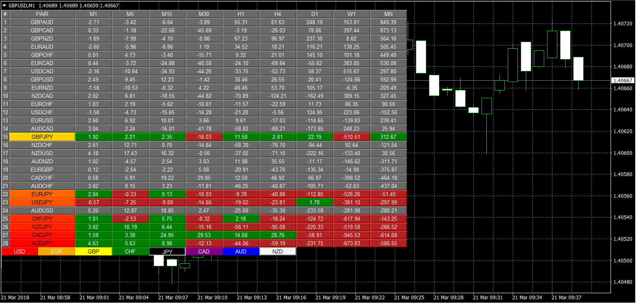Toggle the red USD currency filter

(20, 251)
